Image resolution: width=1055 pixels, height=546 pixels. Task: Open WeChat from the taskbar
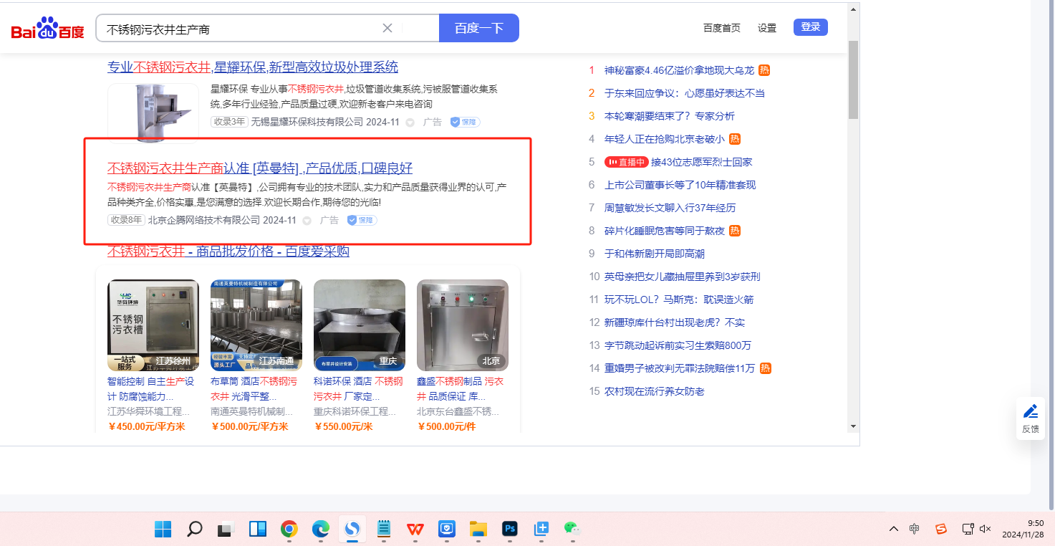(572, 530)
